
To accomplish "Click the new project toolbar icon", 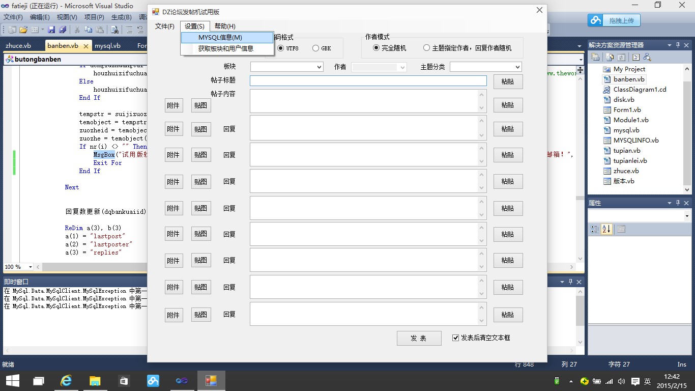I will click(x=12, y=30).
